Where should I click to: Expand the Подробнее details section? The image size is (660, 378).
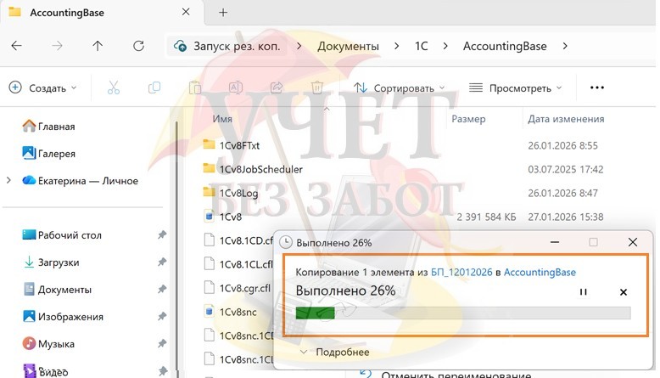point(335,352)
